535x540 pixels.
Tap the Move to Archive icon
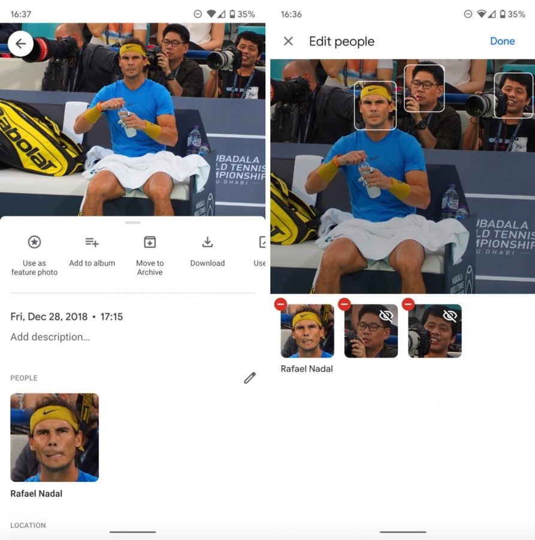coord(150,242)
